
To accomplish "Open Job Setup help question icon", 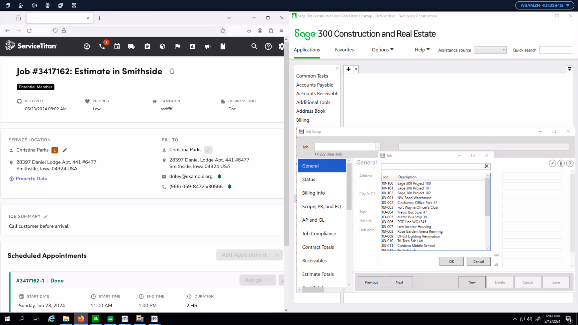I will (x=570, y=163).
